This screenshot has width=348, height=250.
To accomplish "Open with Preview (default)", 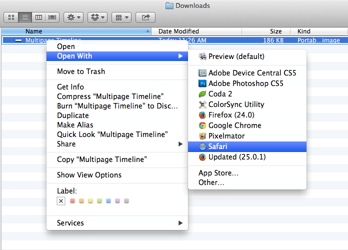I will pos(247,56).
